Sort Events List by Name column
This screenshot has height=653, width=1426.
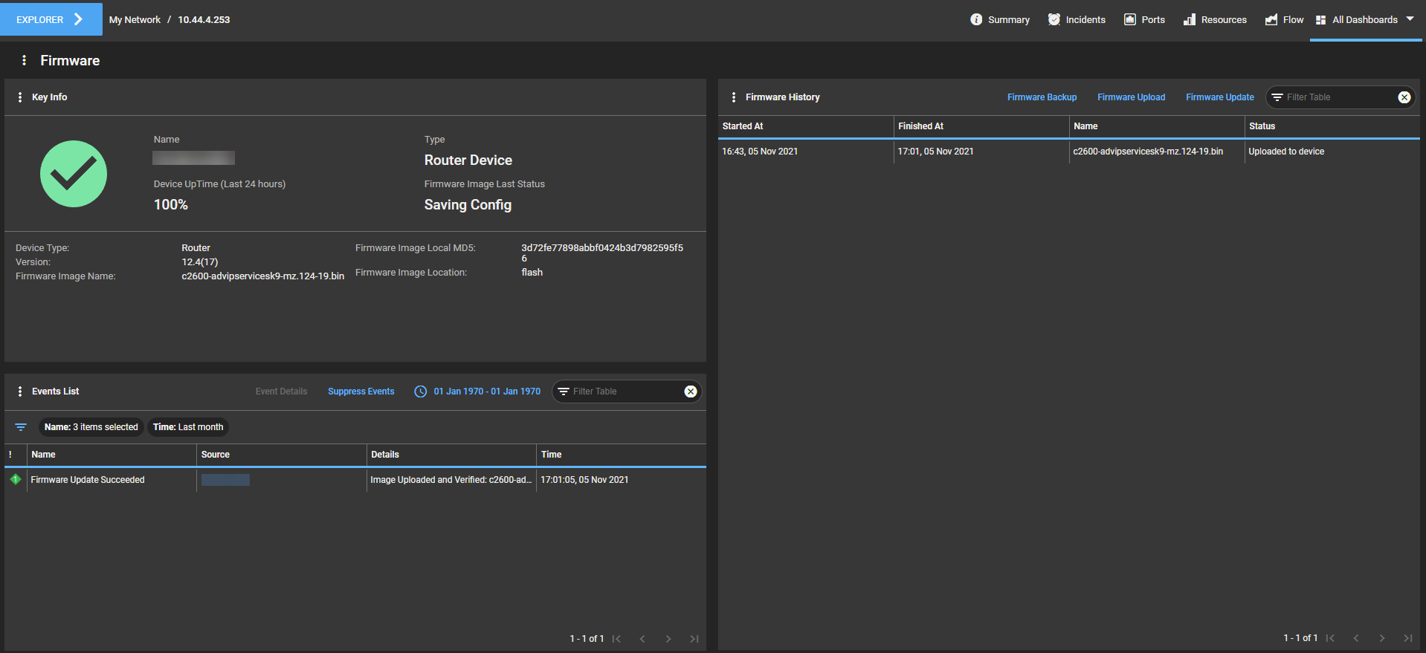click(112, 455)
